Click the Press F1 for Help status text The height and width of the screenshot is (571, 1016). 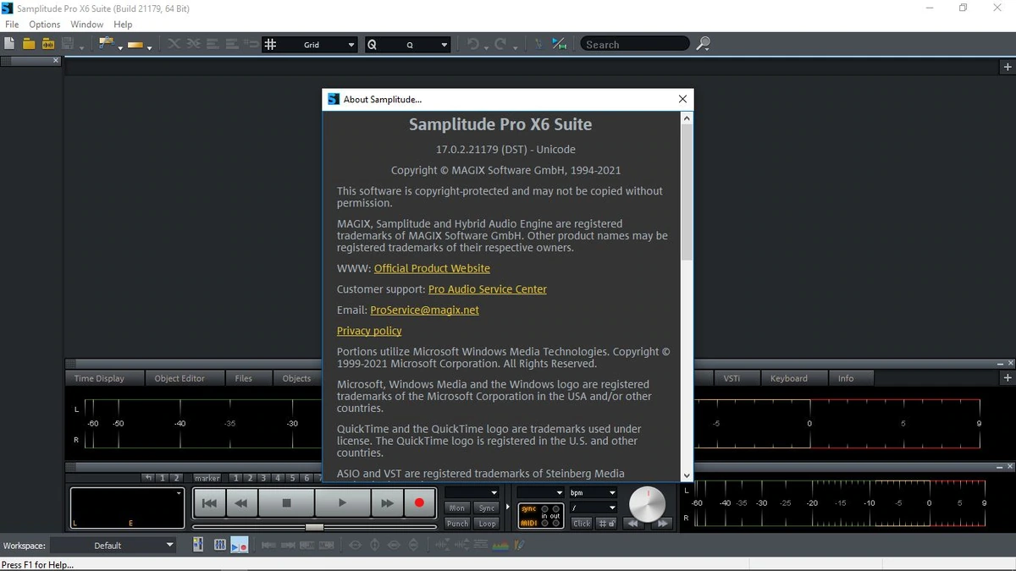point(38,564)
